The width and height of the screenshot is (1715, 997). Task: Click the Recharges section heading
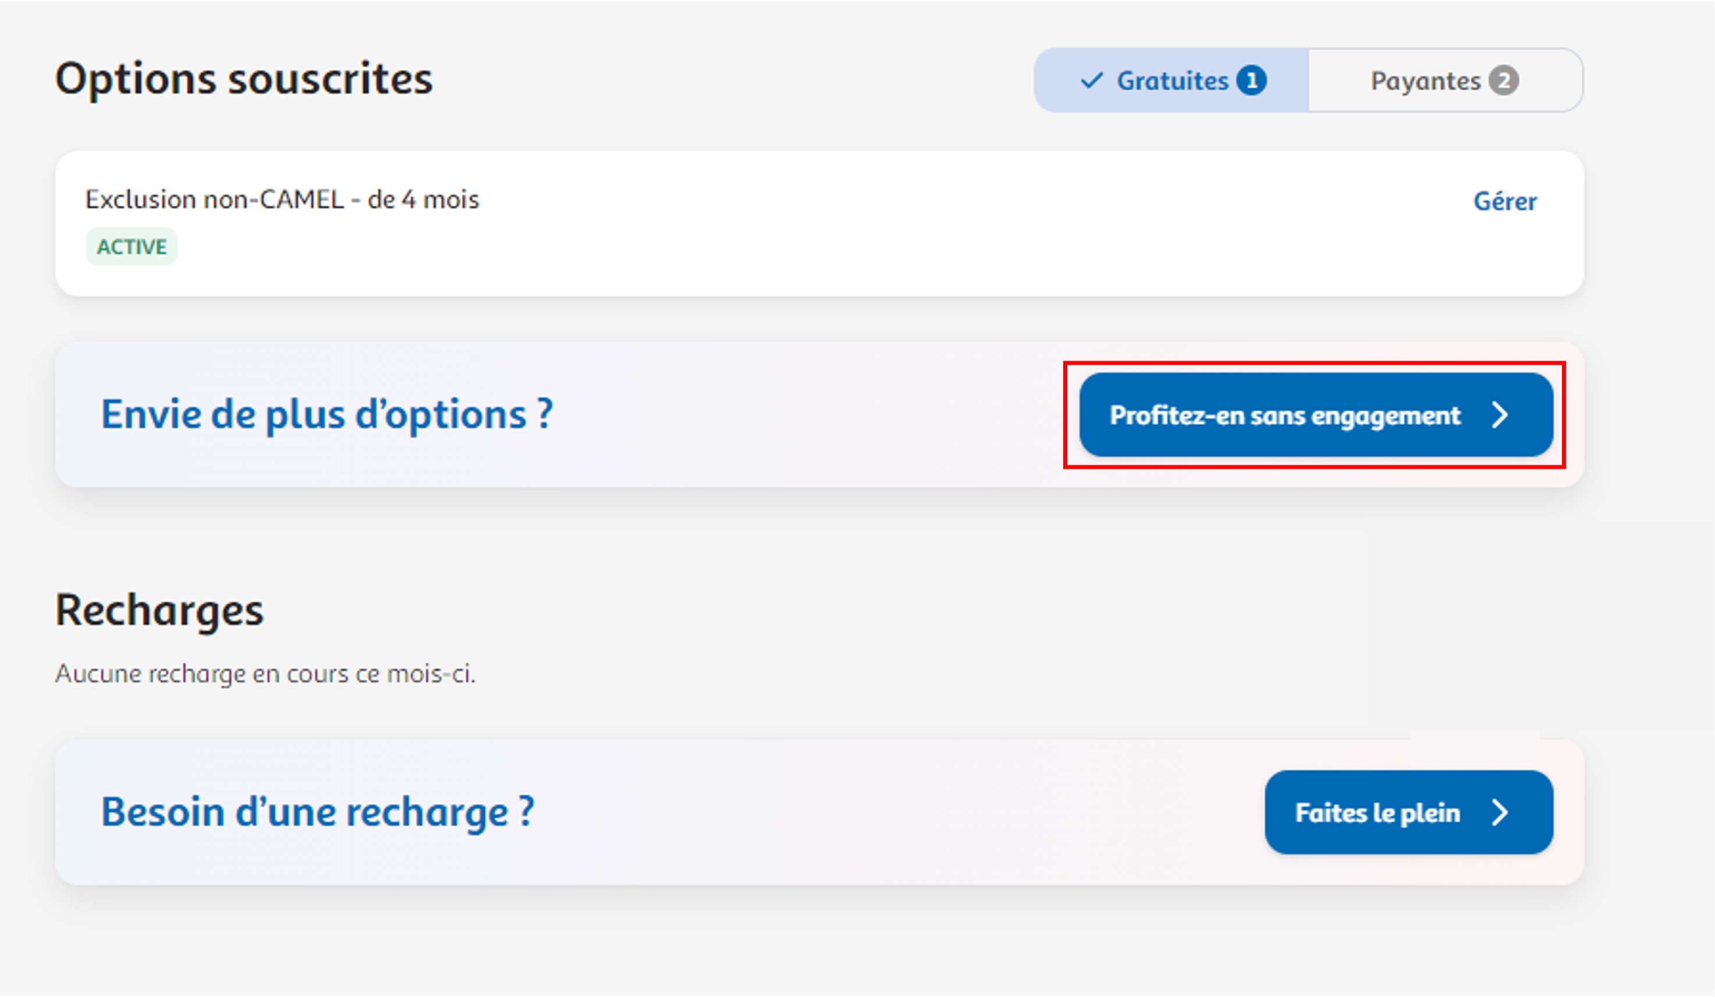159,610
